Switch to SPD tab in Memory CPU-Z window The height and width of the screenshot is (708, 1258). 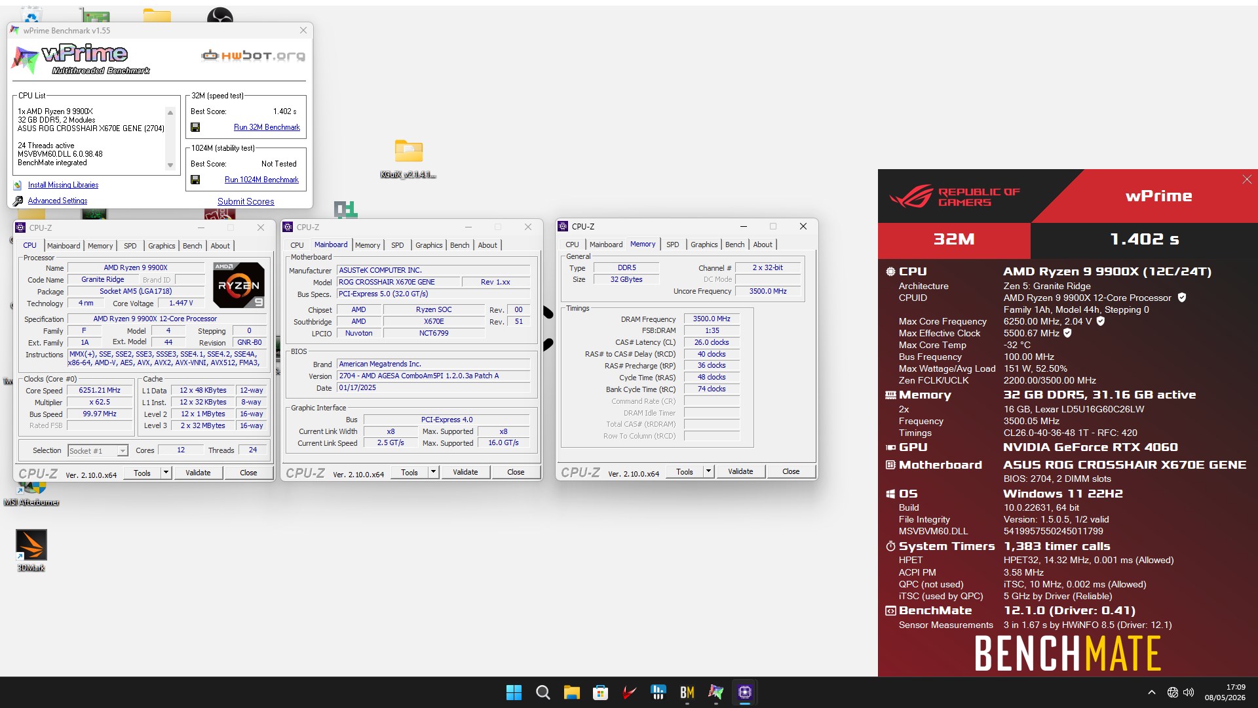tap(673, 245)
